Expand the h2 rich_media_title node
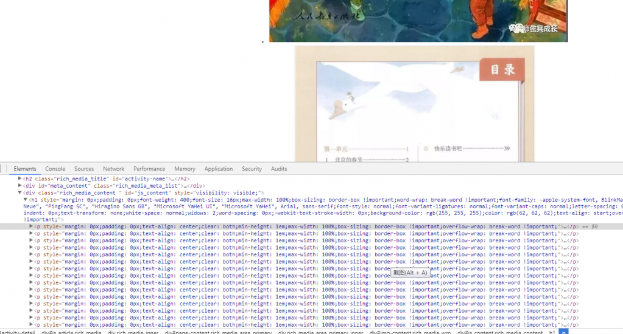The height and width of the screenshot is (334, 623). (x=20, y=179)
